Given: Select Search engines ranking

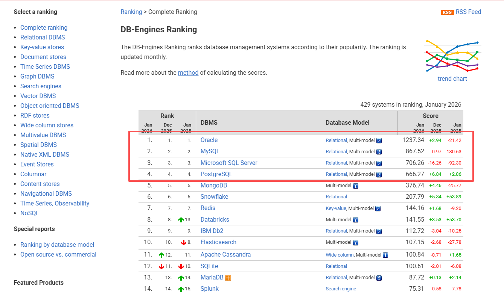Looking at the screenshot, I should (41, 86).
